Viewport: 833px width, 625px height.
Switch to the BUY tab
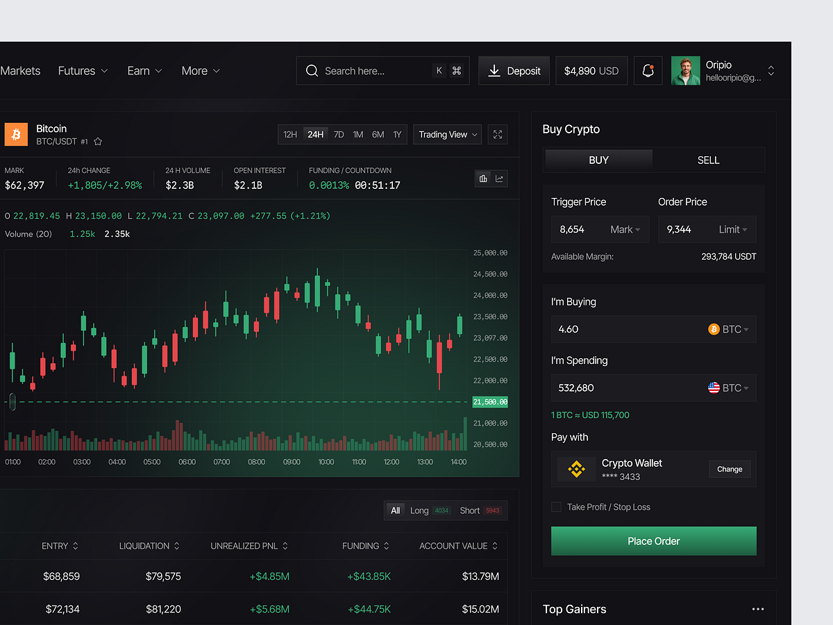(599, 160)
